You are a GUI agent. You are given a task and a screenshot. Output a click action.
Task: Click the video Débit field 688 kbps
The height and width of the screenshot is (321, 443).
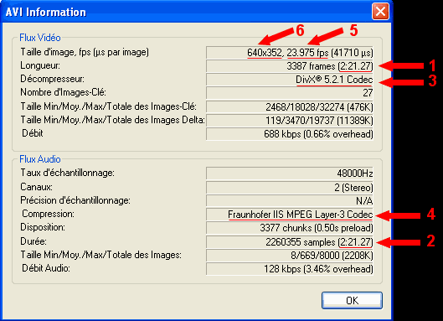pyautogui.click(x=290, y=134)
